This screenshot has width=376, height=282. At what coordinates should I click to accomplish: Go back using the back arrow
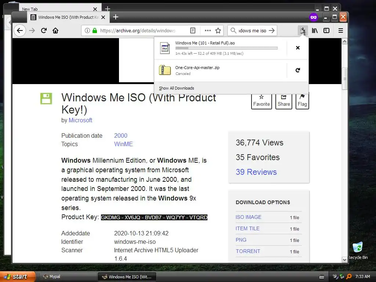pyautogui.click(x=20, y=31)
